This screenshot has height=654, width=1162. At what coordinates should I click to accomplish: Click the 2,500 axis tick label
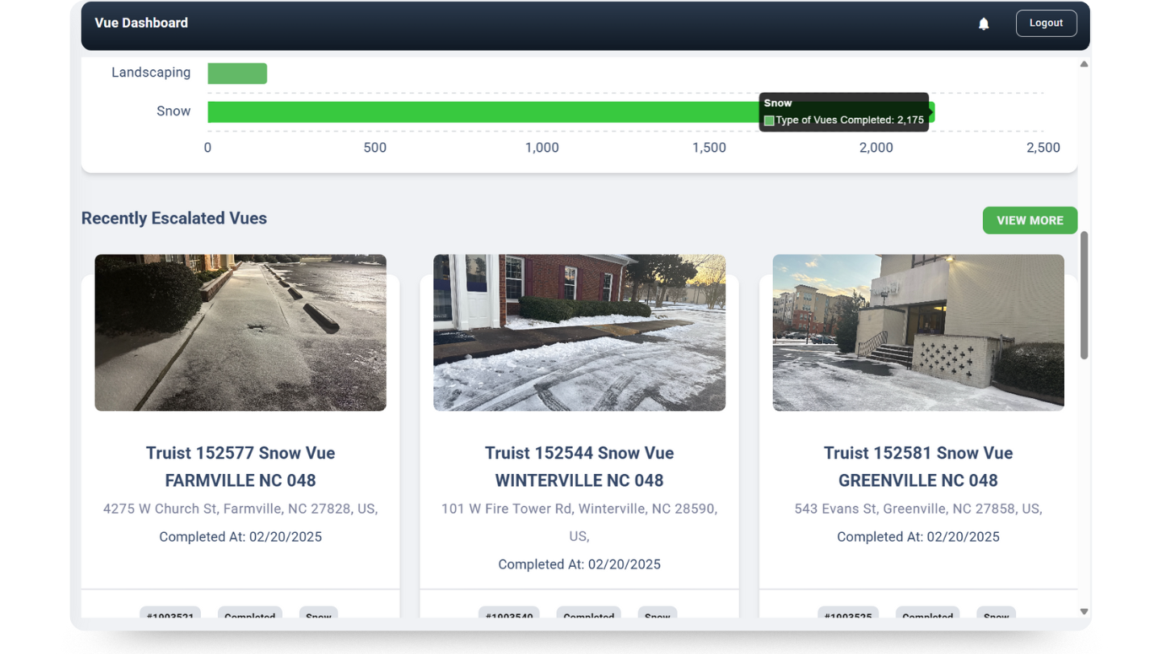click(x=1043, y=148)
